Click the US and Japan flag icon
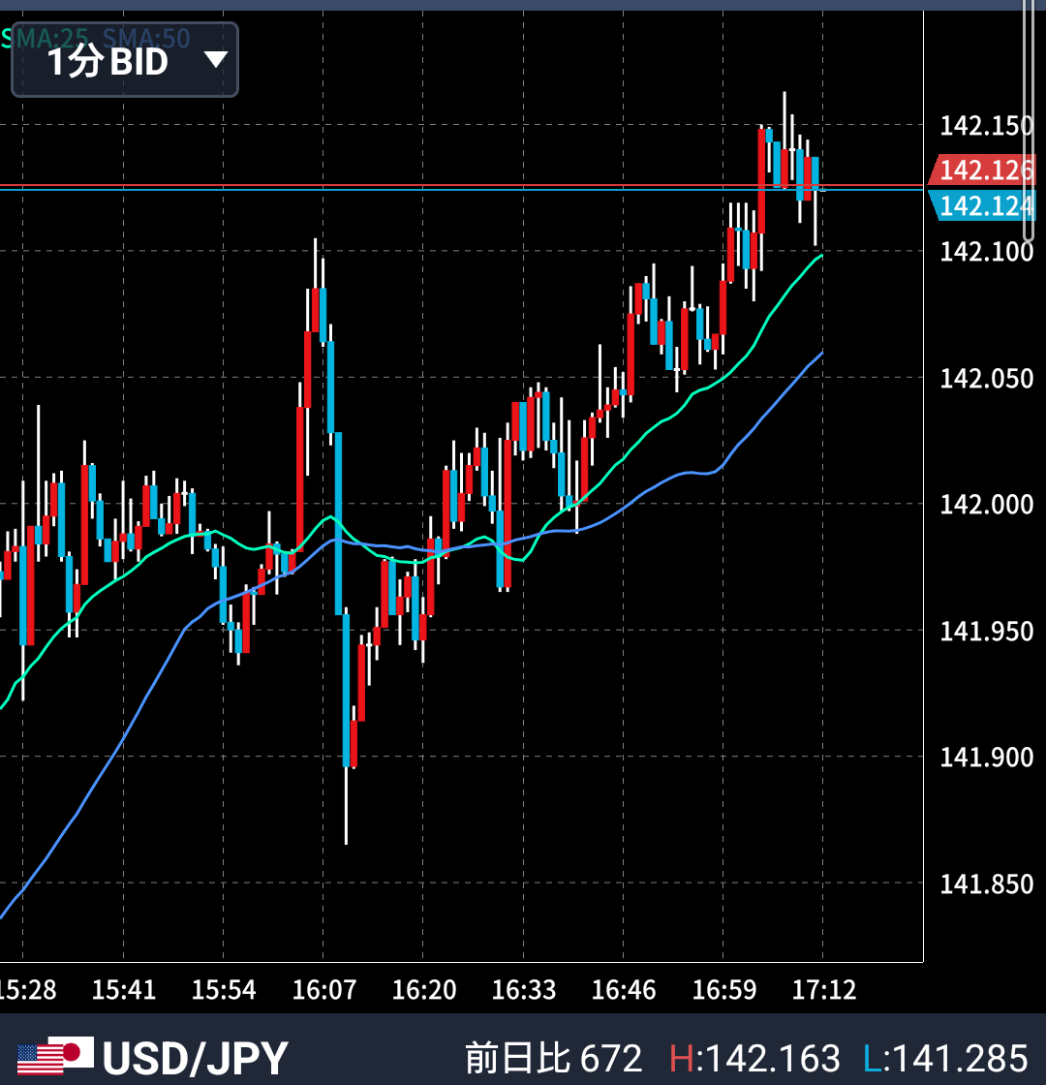 coord(55,1055)
